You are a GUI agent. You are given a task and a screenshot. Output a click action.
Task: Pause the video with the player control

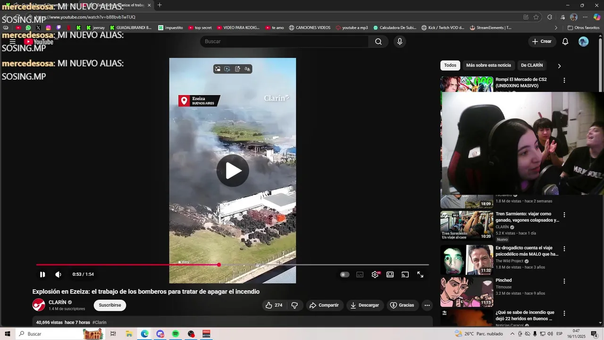pos(42,274)
